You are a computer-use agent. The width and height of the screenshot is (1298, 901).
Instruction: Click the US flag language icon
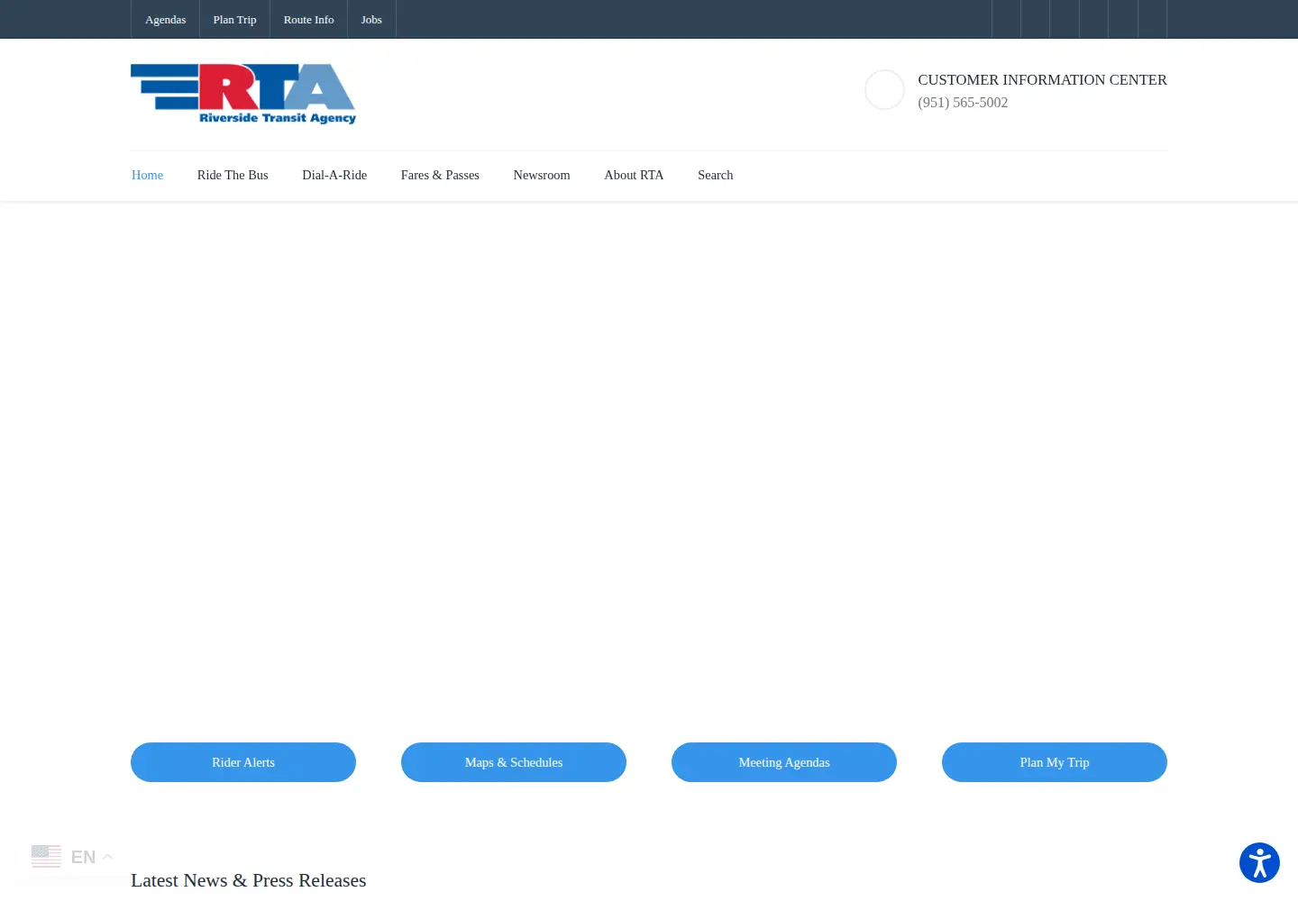[46, 856]
